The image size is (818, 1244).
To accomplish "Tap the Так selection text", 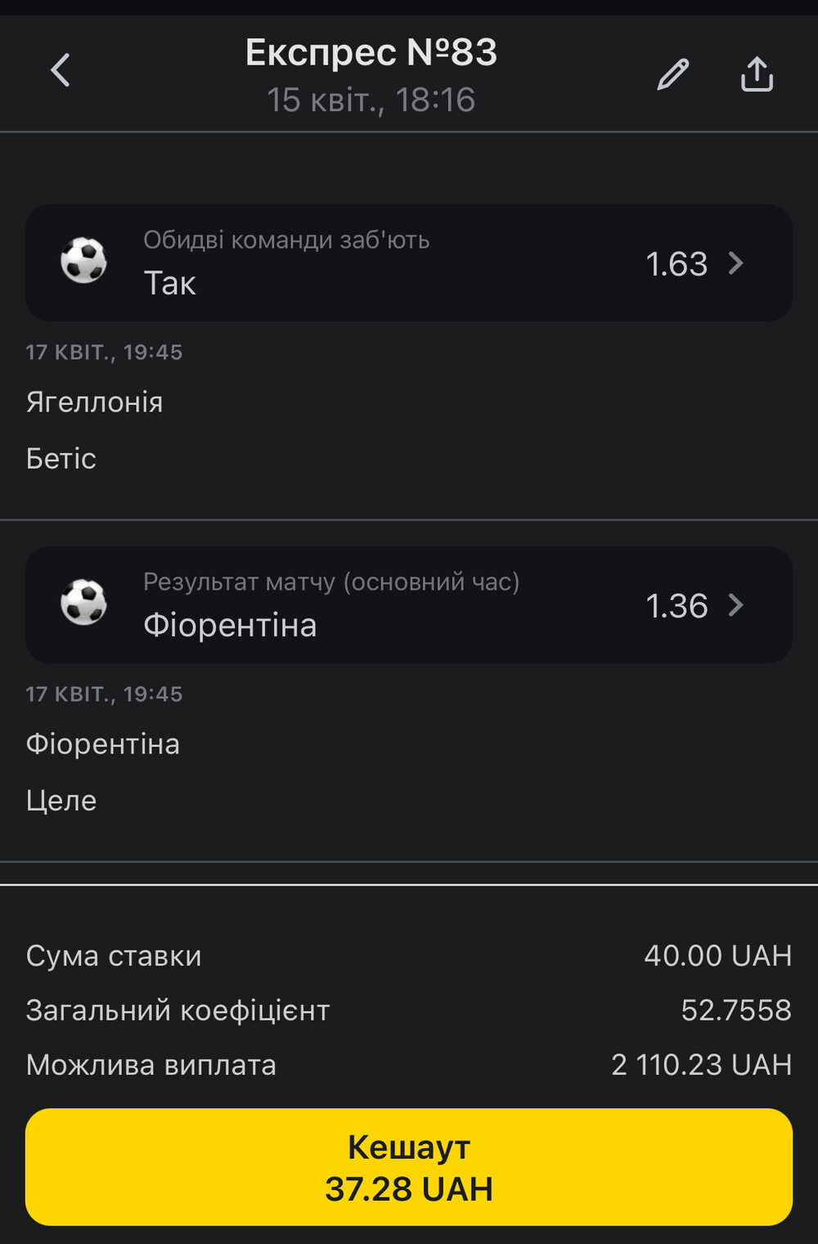I will (170, 284).
